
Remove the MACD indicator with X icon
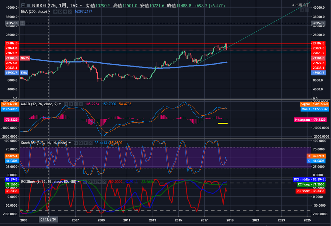coord(80,104)
